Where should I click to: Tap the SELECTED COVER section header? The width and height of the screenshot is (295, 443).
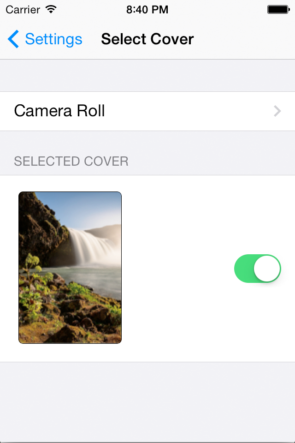pyautogui.click(x=71, y=161)
